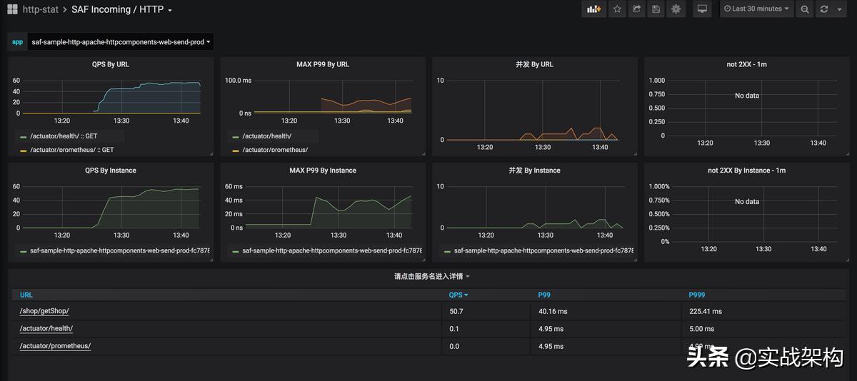
Task: Star this dashboard as favorite
Action: tap(617, 9)
